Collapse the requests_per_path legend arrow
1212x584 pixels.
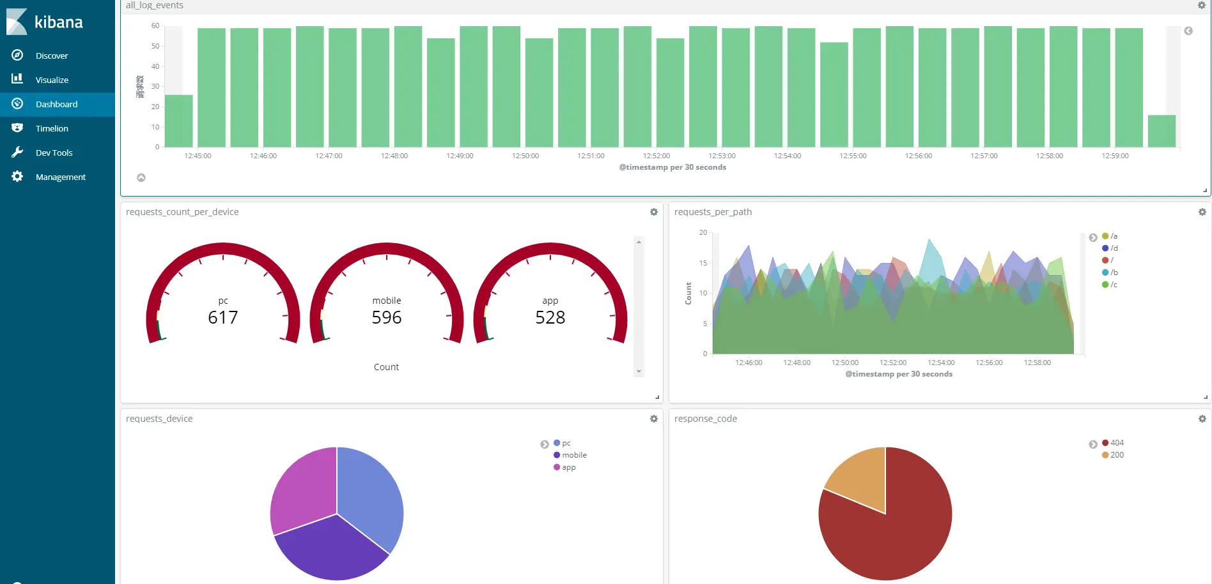[1093, 237]
